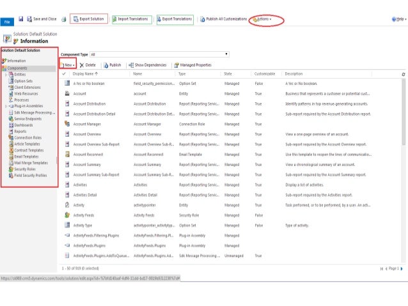Toggle the select-all checkmark column header

click(64, 74)
